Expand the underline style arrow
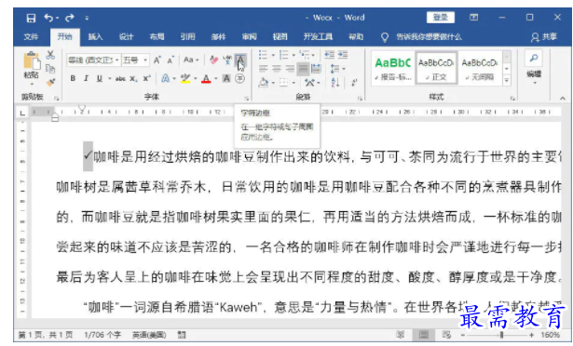 tap(109, 78)
